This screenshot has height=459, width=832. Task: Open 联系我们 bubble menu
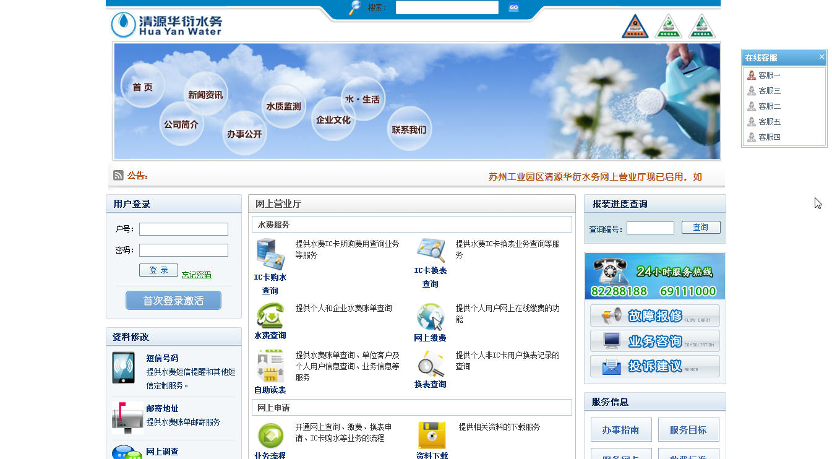[409, 129]
